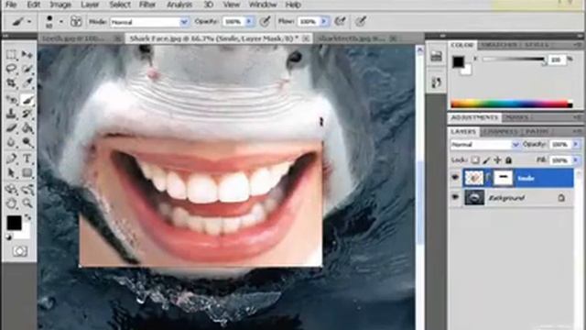This screenshot has width=586, height=330.
Task: Switch to the Paths tab
Action: 537,132
